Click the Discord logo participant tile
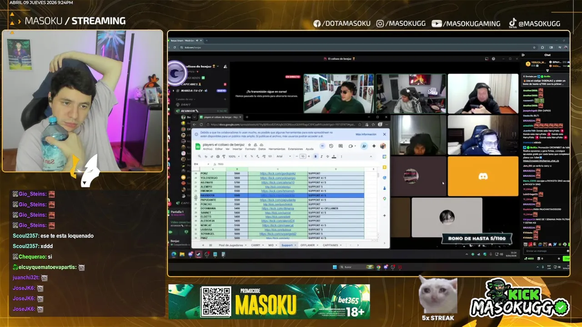 coord(483,176)
